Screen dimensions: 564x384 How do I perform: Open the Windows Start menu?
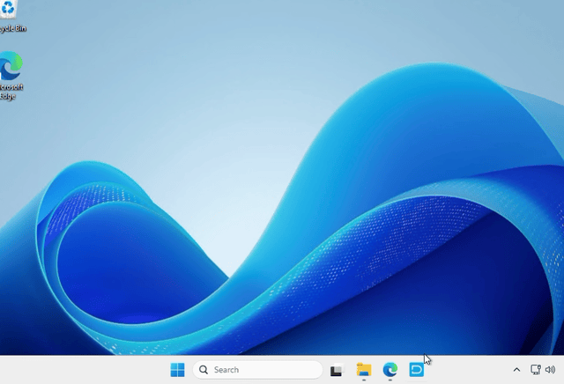point(177,370)
